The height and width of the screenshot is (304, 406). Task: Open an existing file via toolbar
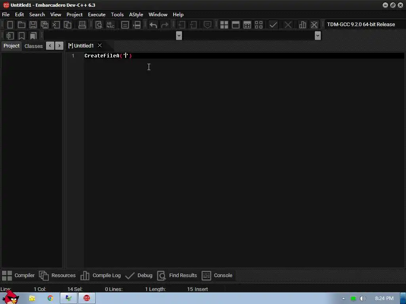pyautogui.click(x=21, y=25)
